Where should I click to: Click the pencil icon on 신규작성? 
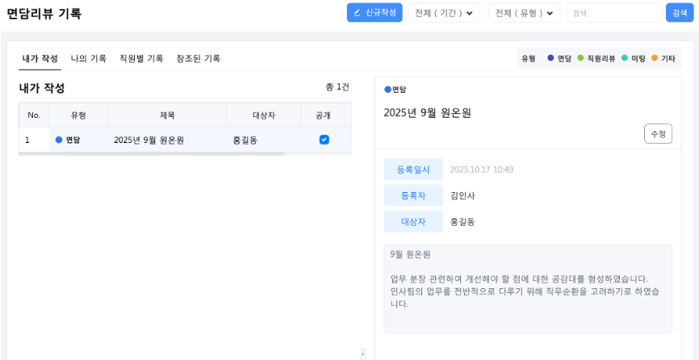point(357,13)
